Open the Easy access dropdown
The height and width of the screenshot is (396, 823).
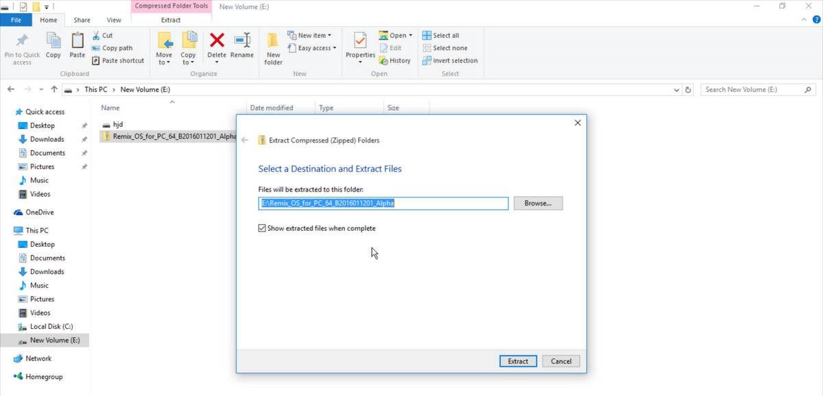(x=312, y=48)
